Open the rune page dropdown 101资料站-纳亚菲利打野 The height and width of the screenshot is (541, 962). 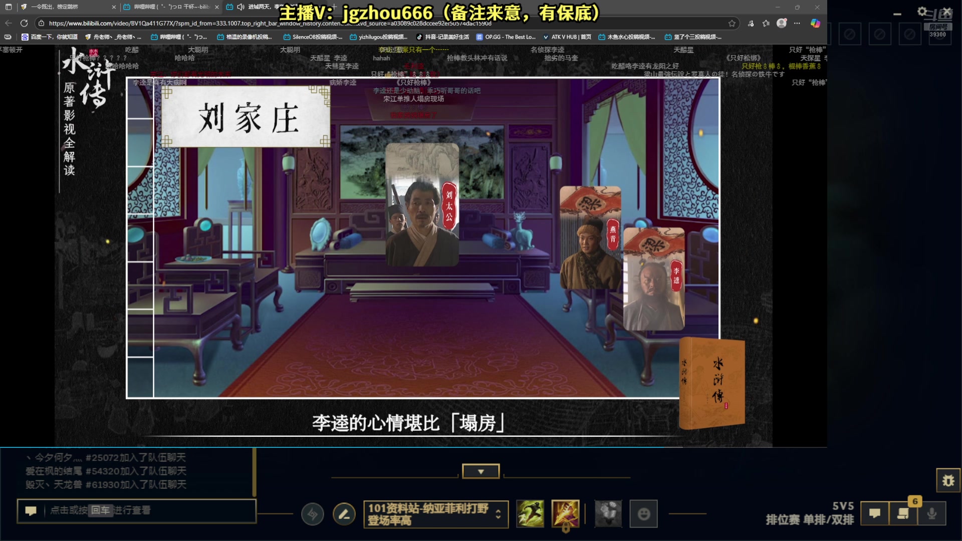[435, 514]
